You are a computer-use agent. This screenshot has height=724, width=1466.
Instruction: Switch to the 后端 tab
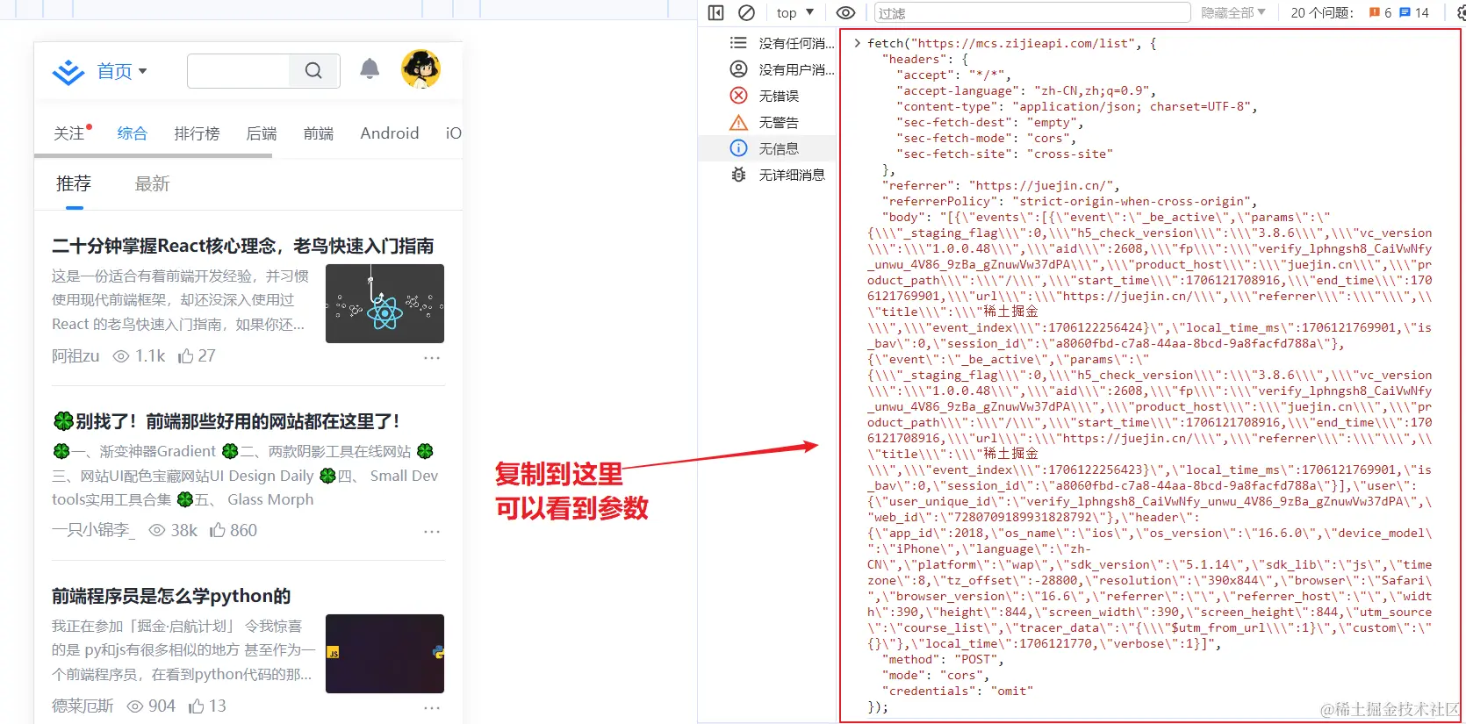[262, 133]
